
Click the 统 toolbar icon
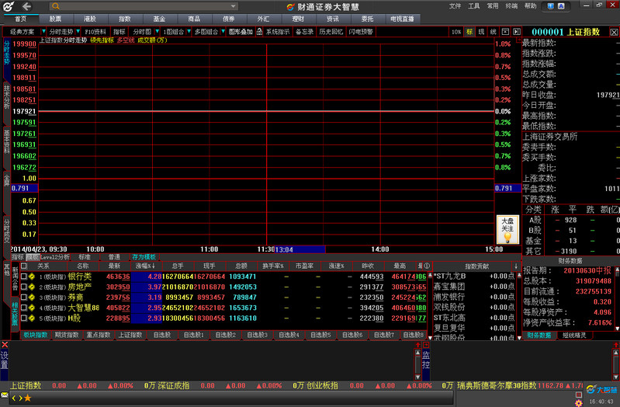493,32
